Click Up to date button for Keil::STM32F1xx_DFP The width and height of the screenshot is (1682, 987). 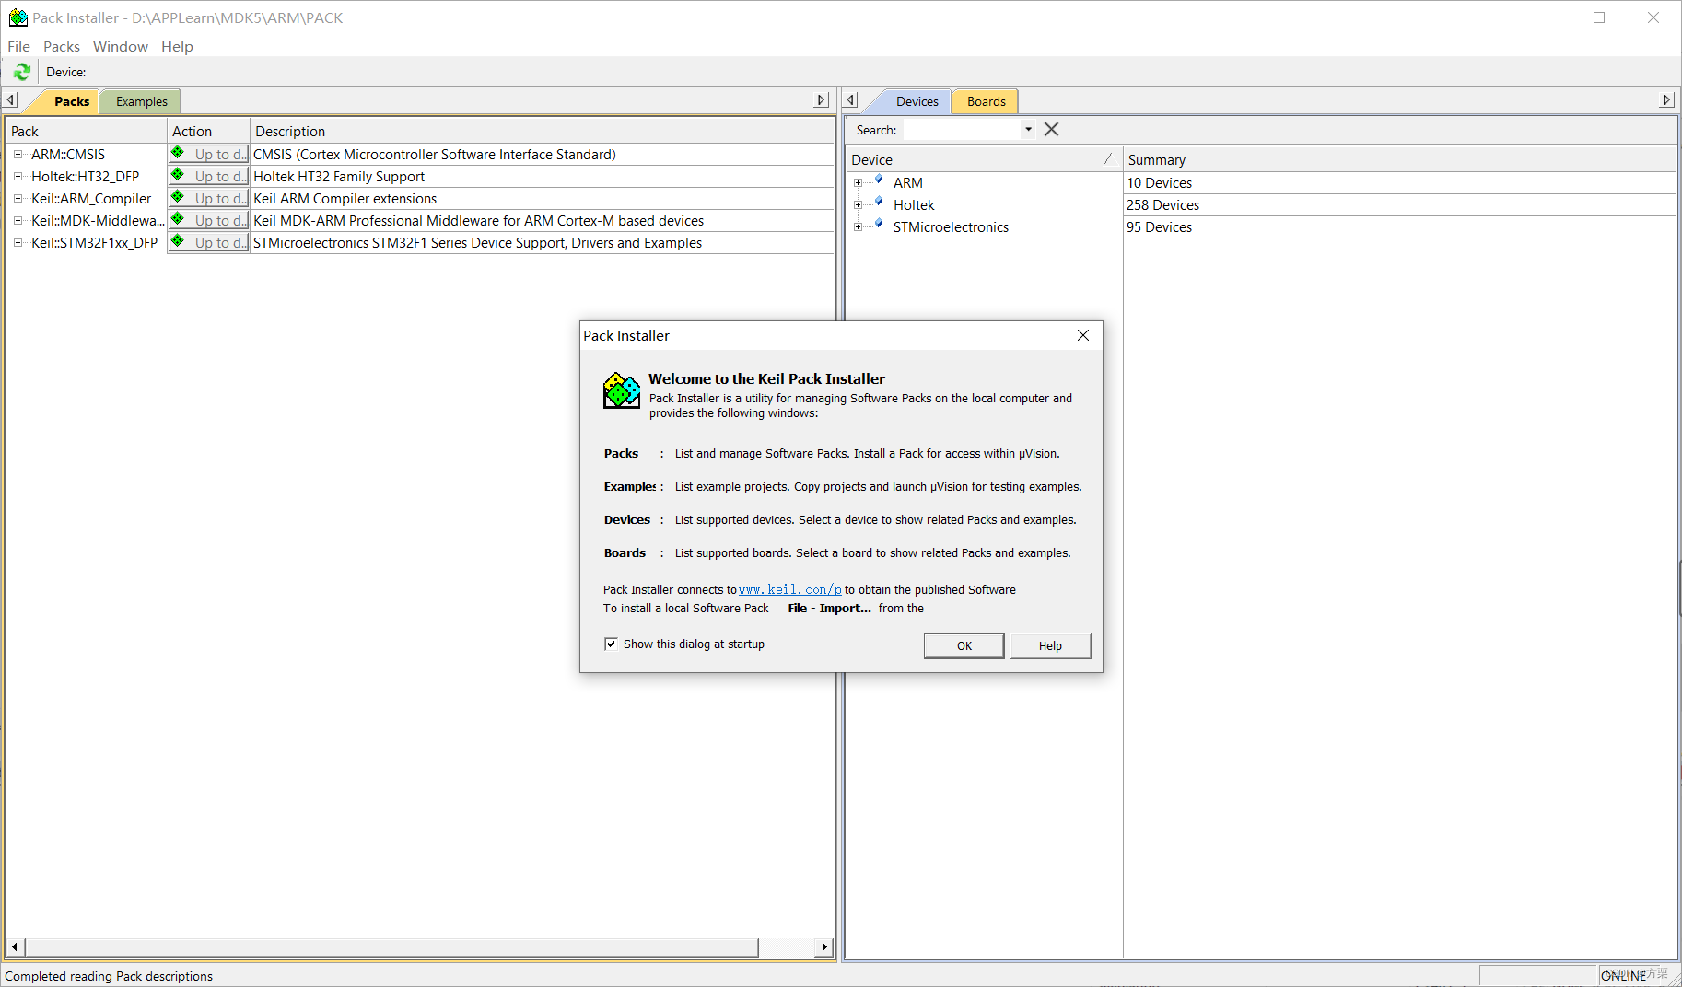[x=209, y=242]
